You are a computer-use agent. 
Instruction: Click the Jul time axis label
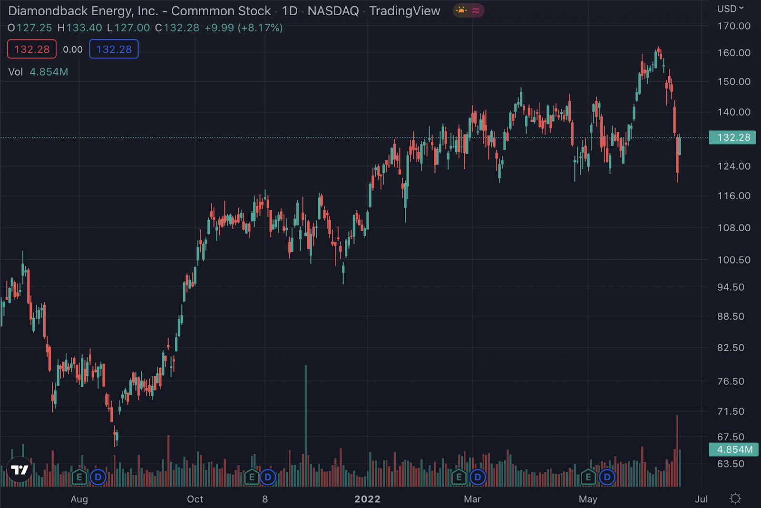[x=701, y=499]
